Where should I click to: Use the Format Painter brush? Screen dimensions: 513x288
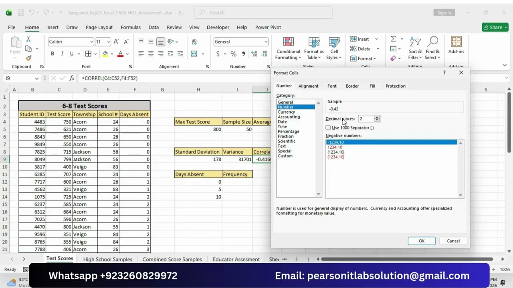click(28, 58)
